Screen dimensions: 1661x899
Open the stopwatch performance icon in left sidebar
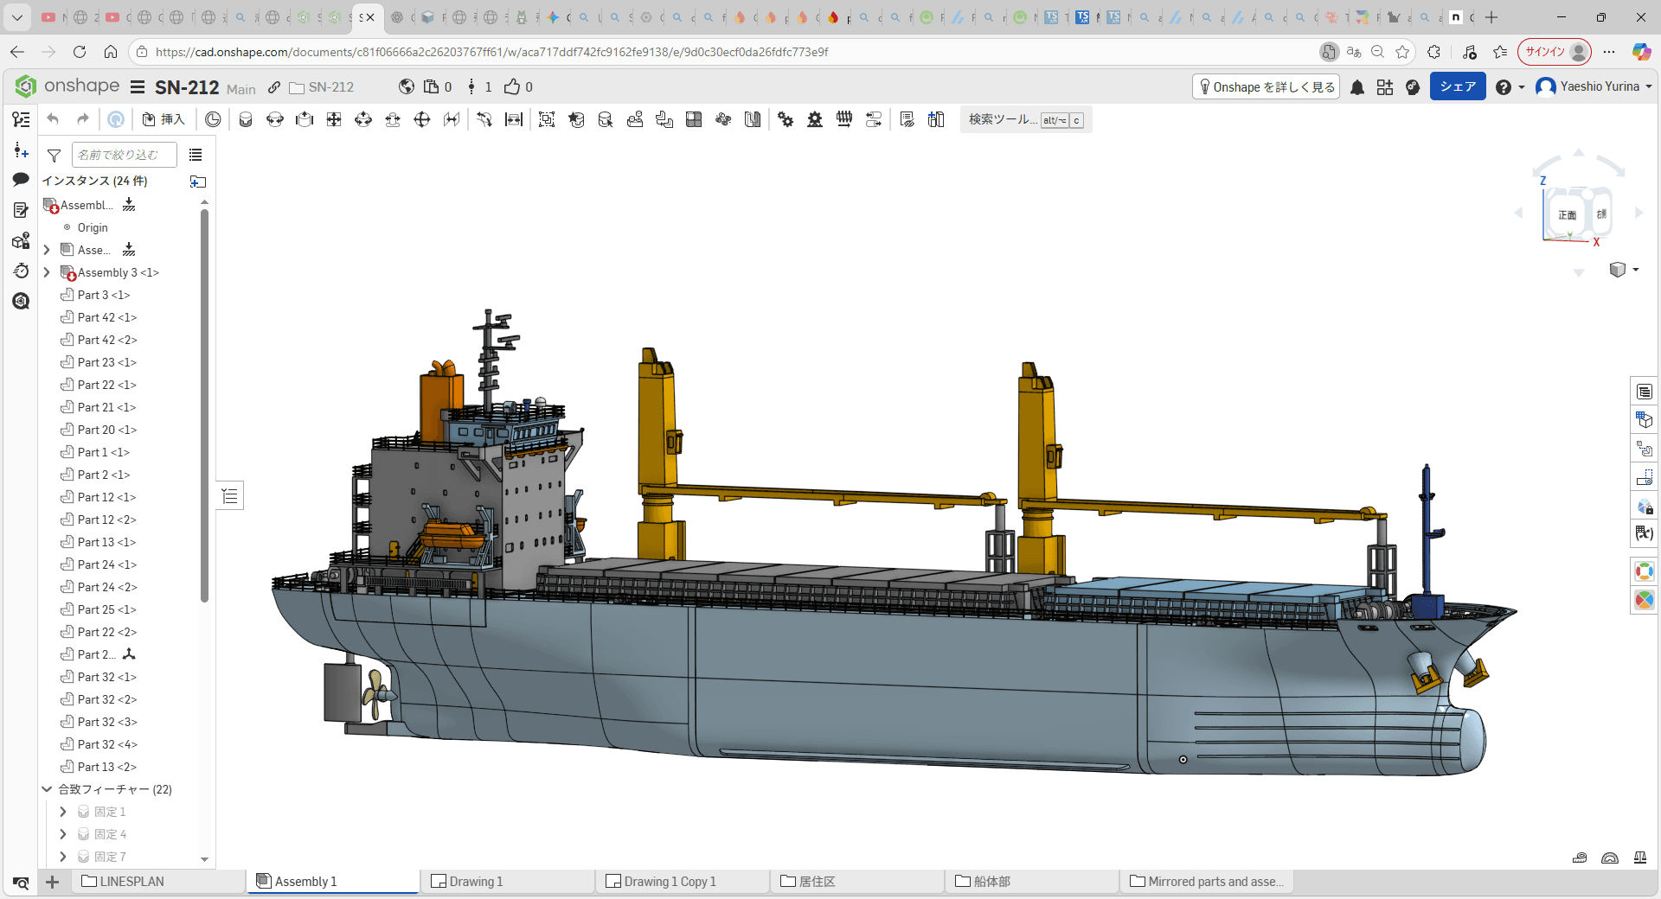pos(21,271)
